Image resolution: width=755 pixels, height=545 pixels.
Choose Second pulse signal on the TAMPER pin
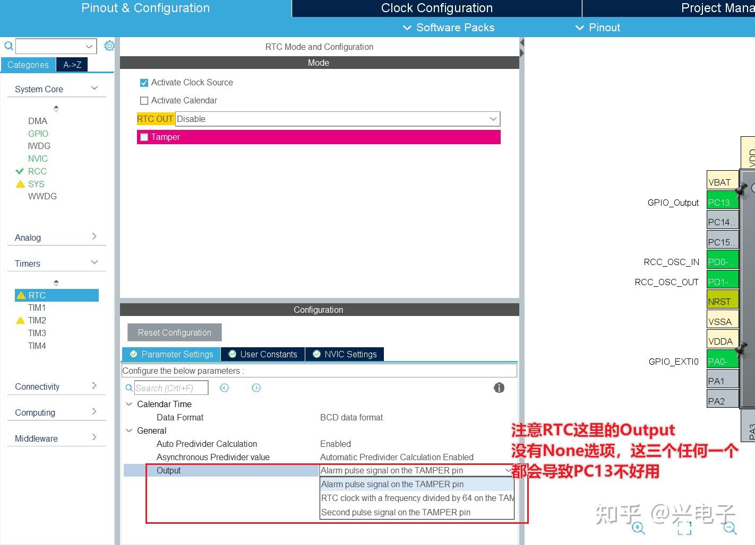(417, 512)
